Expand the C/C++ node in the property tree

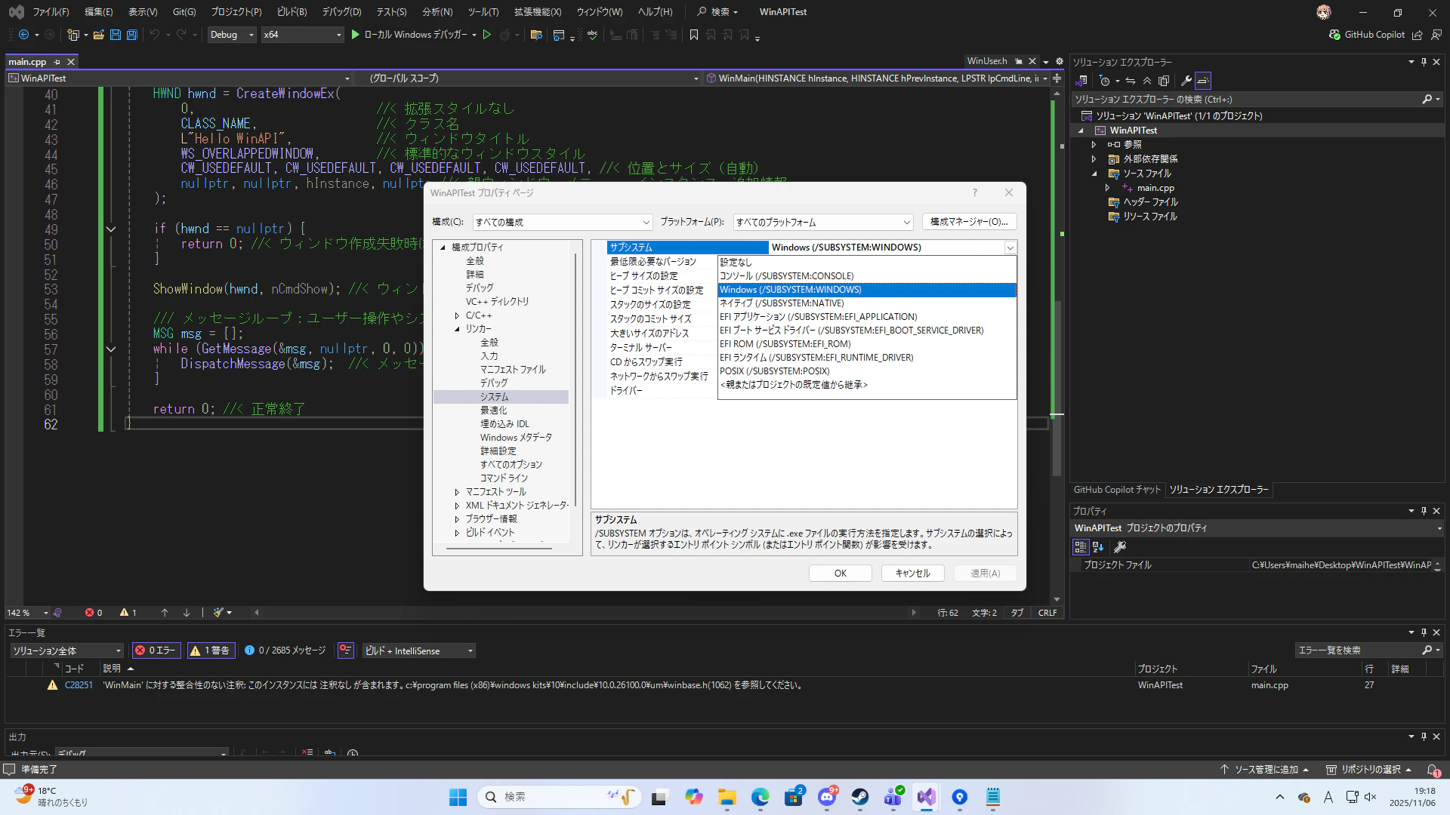(x=457, y=315)
